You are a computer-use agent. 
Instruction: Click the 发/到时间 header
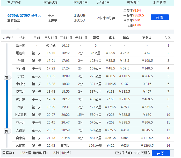(x=81, y=2)
